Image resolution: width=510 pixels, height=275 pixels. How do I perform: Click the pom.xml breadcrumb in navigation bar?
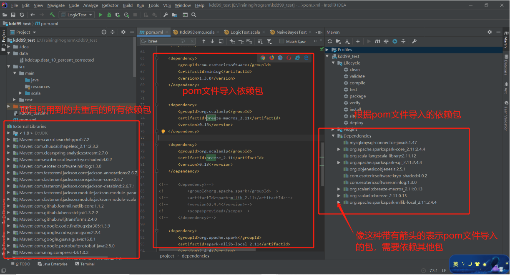click(x=46, y=24)
